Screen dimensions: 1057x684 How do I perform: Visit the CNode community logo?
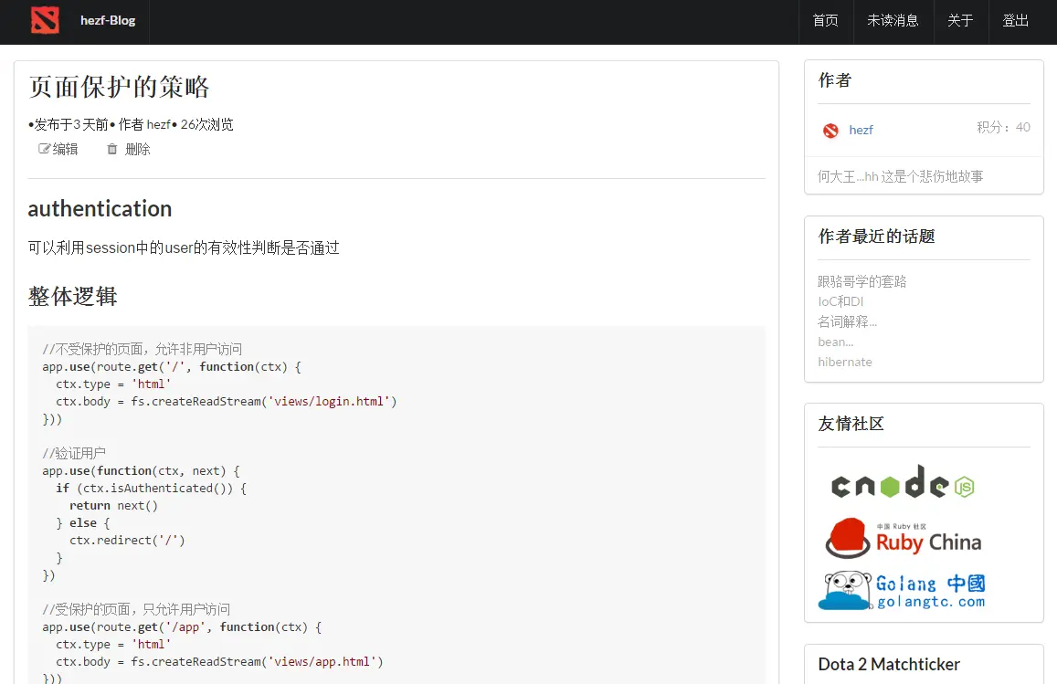point(903,482)
